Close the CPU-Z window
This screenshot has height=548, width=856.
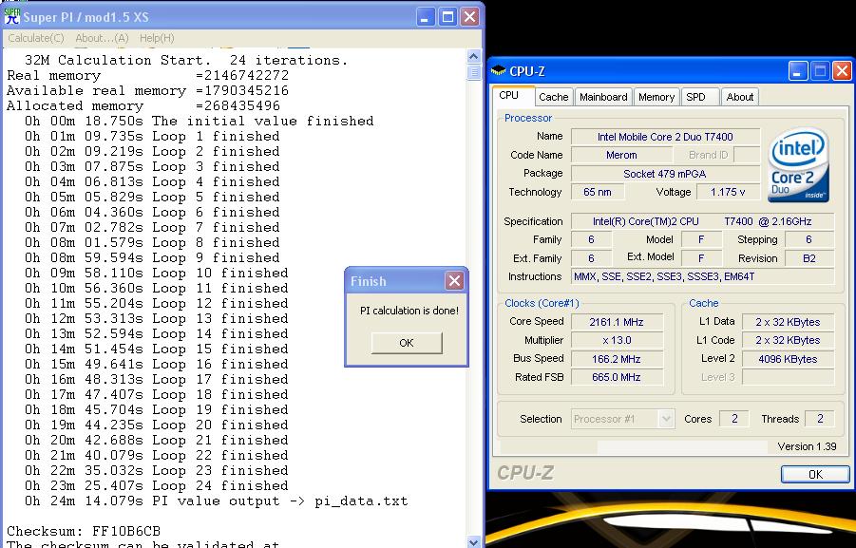(x=842, y=71)
